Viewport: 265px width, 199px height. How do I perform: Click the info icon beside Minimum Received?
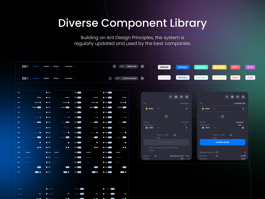(x=217, y=156)
